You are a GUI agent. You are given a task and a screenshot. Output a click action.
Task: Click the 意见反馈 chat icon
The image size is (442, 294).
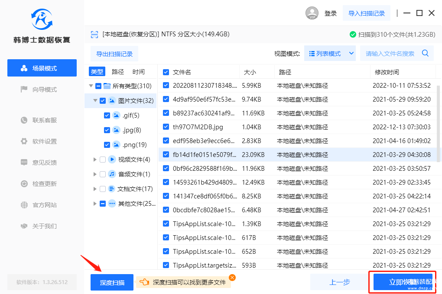tap(24, 162)
